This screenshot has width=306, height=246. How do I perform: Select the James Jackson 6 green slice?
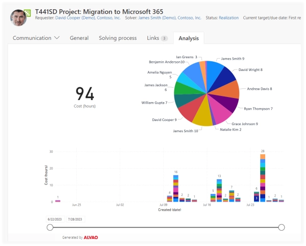184,89
